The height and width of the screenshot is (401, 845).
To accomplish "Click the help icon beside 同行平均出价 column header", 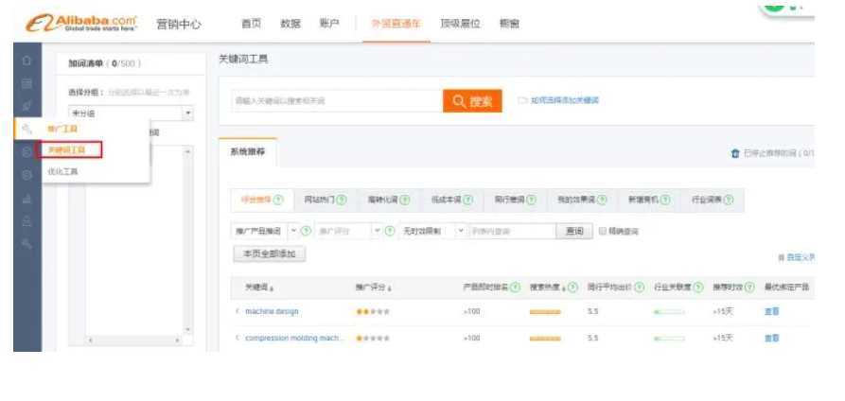I will pyautogui.click(x=639, y=288).
